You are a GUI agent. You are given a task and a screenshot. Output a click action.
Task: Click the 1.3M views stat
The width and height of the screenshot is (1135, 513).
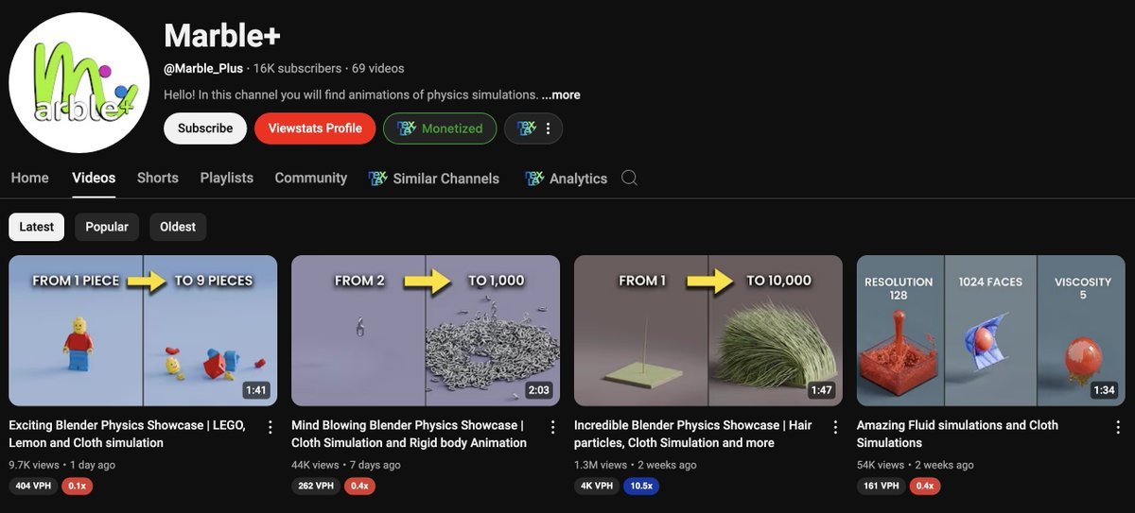pyautogui.click(x=601, y=465)
